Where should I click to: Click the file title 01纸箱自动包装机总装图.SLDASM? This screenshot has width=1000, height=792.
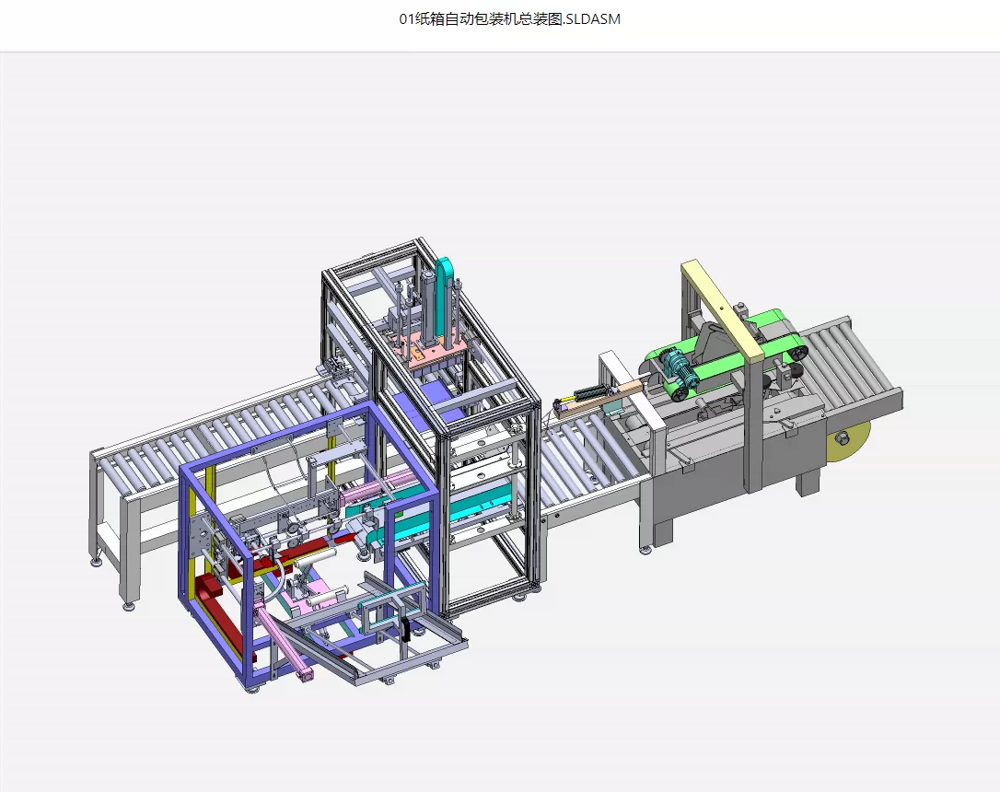[509, 19]
